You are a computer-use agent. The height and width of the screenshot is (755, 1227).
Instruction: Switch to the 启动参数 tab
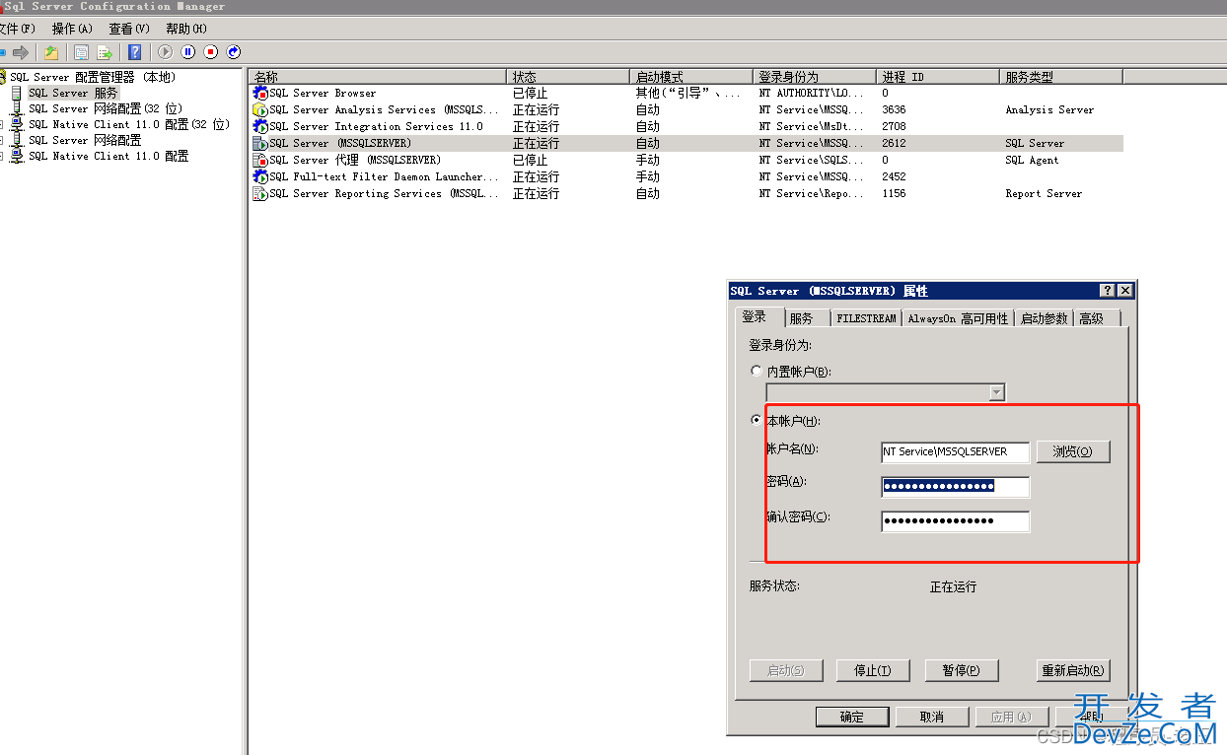(1045, 318)
